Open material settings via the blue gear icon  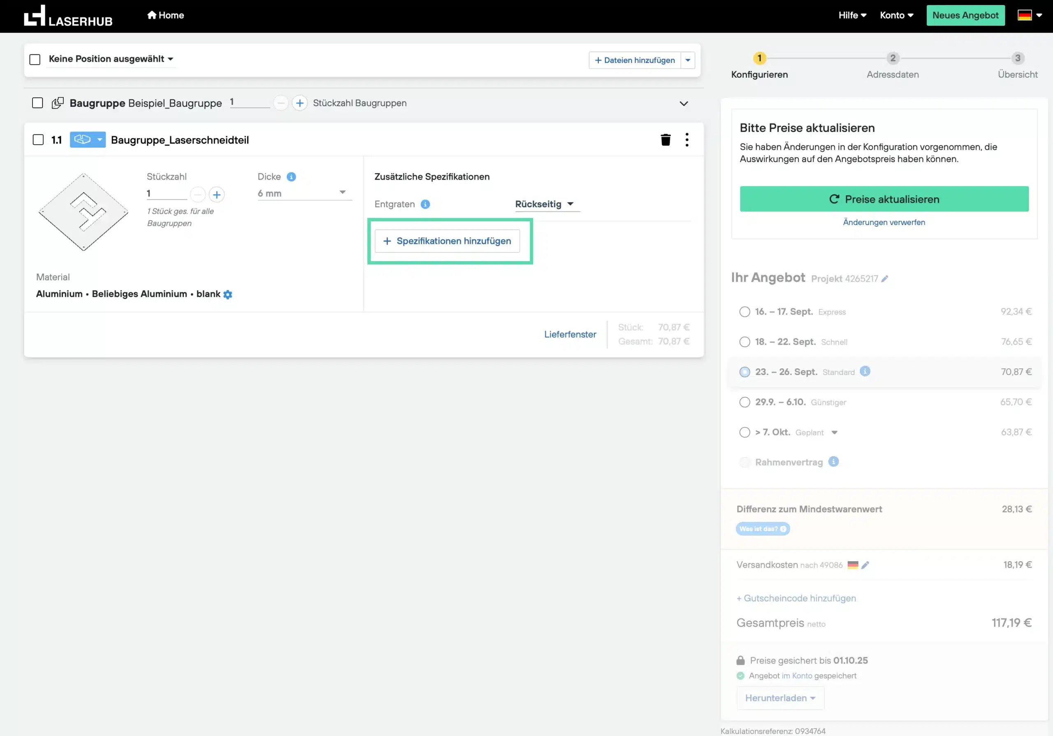pos(228,294)
